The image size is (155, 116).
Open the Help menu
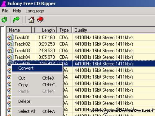(17, 11)
